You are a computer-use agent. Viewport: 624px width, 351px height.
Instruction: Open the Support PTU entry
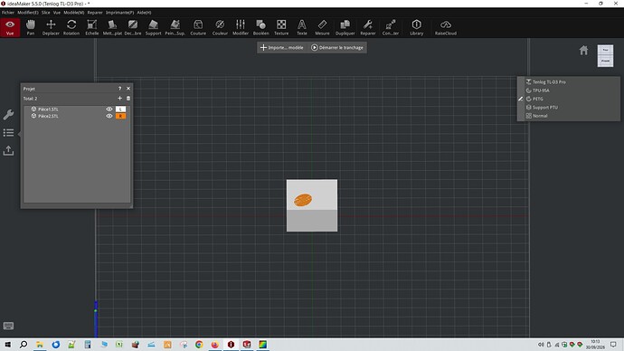[544, 107]
